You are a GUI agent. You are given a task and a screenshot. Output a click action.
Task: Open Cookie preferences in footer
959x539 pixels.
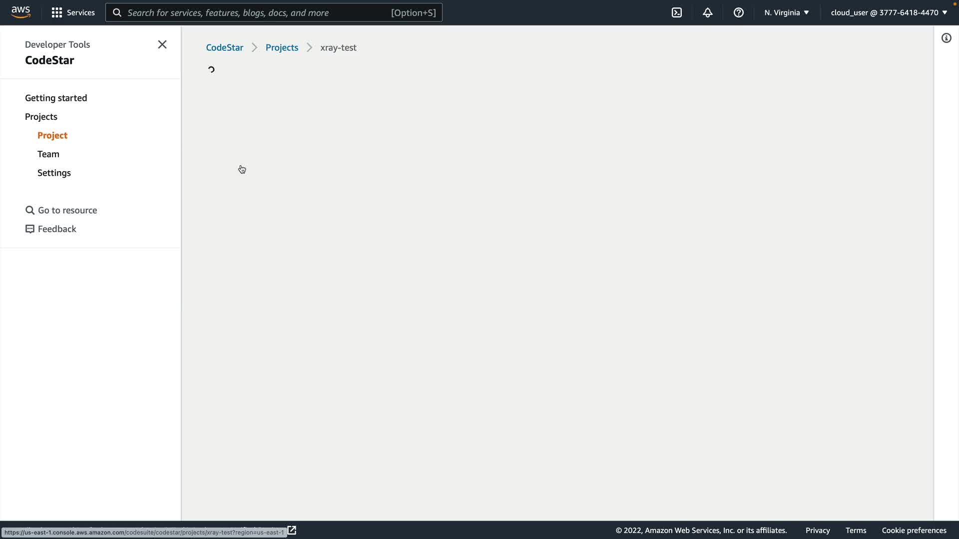[x=914, y=530]
